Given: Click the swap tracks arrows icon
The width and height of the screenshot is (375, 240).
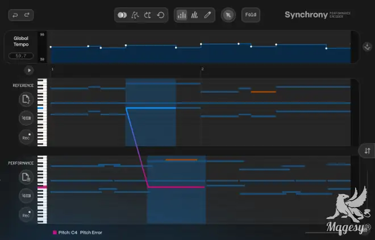Looking at the screenshot, I should pos(367,151).
